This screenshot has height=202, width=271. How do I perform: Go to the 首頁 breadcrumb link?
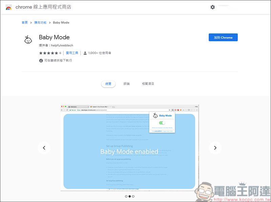[25, 22]
